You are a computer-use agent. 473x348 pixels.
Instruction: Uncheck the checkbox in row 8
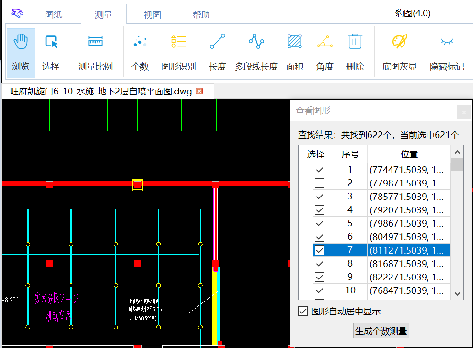(x=320, y=264)
